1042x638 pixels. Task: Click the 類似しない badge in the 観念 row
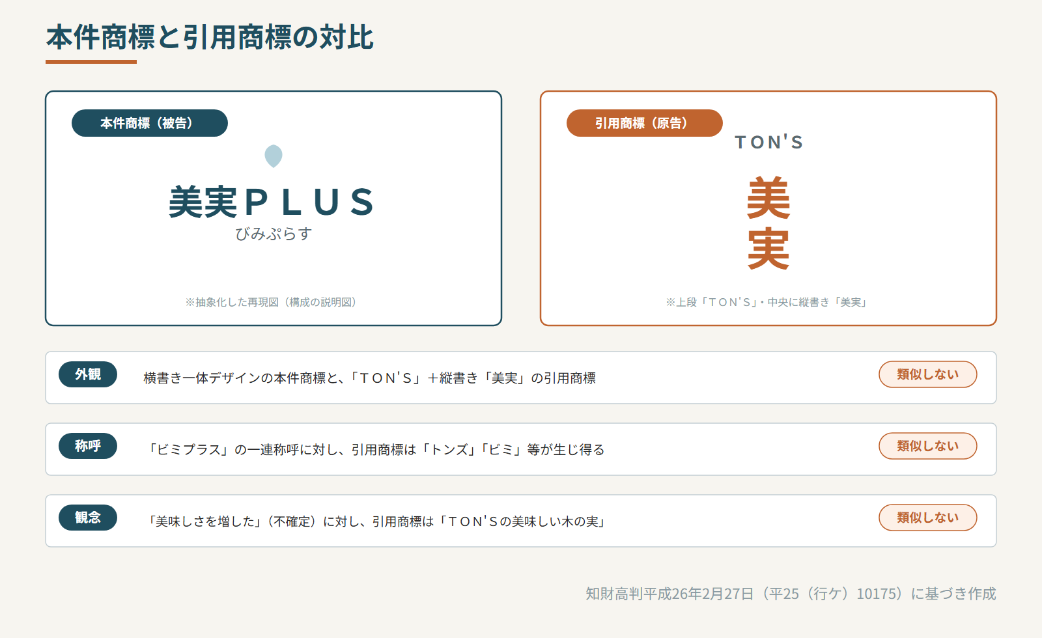928,518
